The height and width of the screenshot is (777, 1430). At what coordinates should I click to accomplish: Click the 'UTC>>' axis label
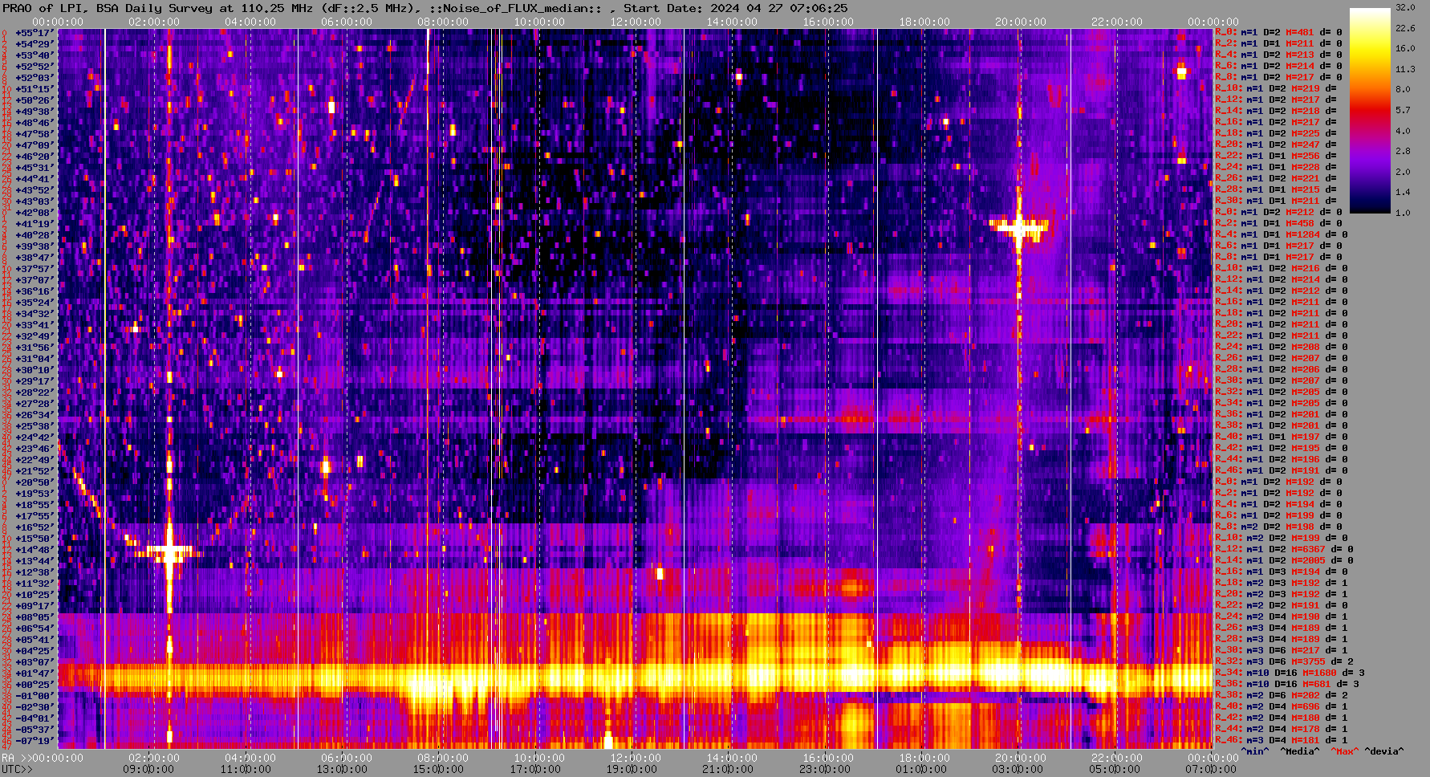point(16,769)
